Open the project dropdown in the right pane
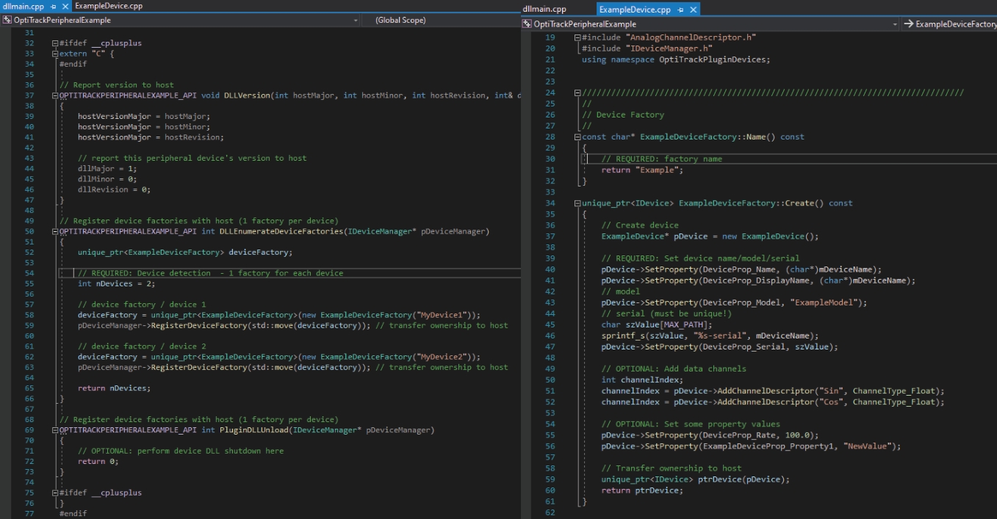Viewport: 997px width, 519px height. point(895,24)
